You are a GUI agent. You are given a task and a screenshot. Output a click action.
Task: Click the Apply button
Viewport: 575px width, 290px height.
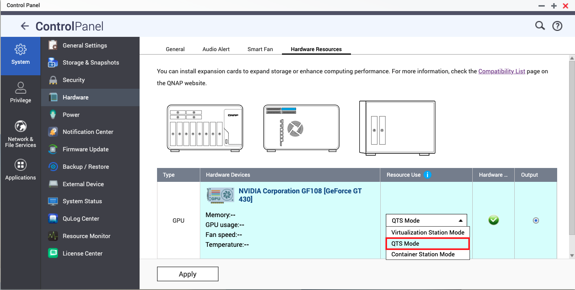point(188,274)
